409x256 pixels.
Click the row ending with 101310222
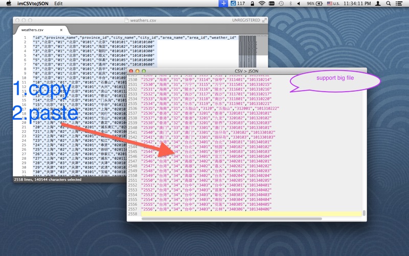point(210,108)
